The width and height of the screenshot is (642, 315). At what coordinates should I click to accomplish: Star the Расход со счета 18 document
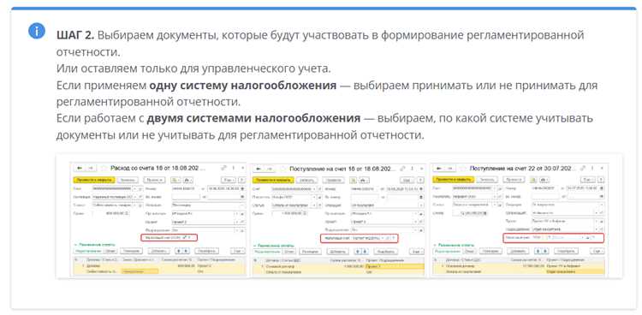103,168
